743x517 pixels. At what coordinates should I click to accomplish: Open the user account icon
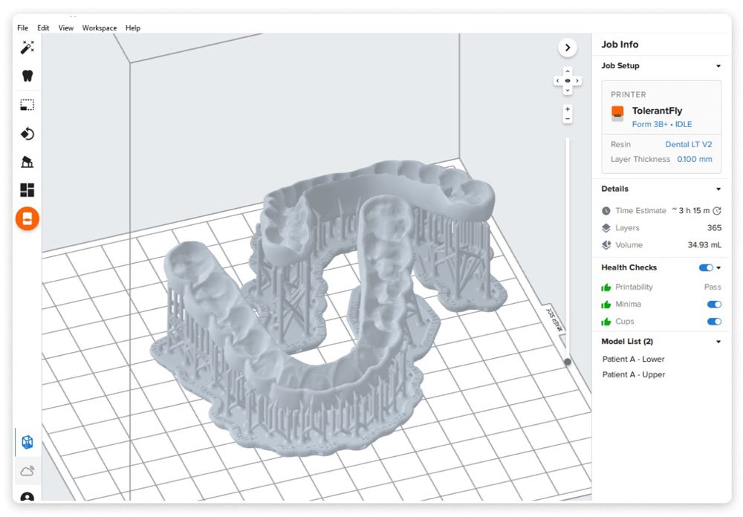(x=27, y=498)
